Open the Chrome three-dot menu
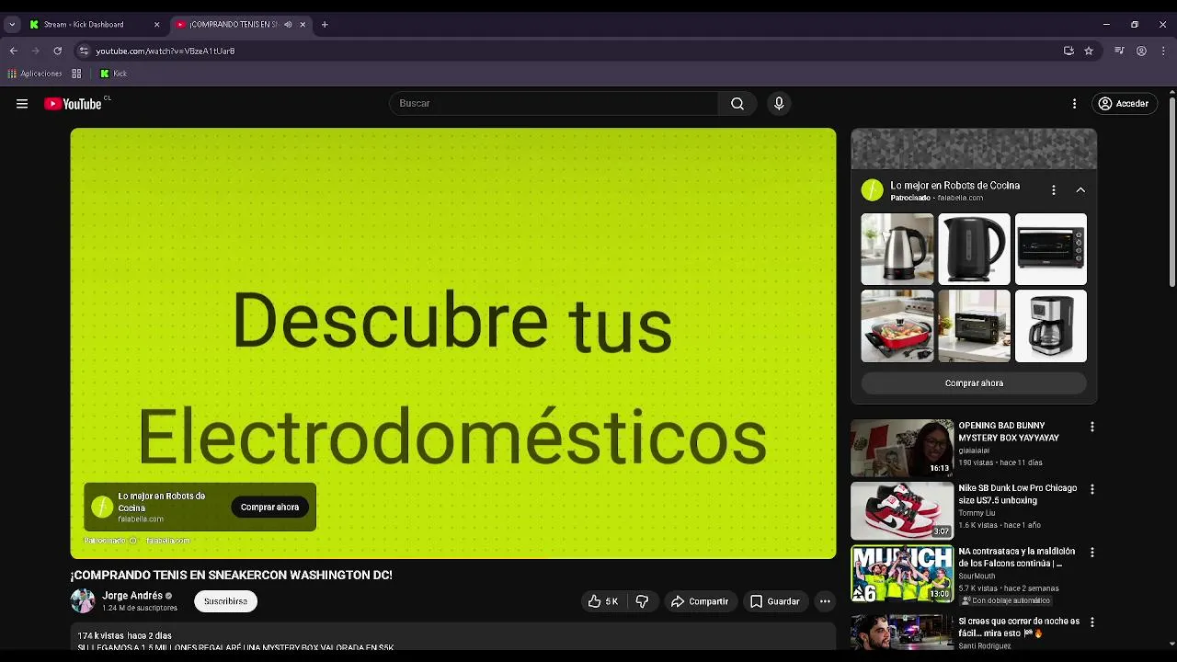Viewport: 1177px width, 662px height. (1163, 51)
